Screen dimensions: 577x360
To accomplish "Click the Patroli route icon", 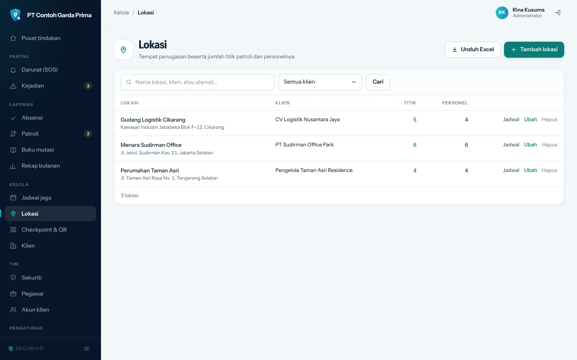I will (x=13, y=134).
